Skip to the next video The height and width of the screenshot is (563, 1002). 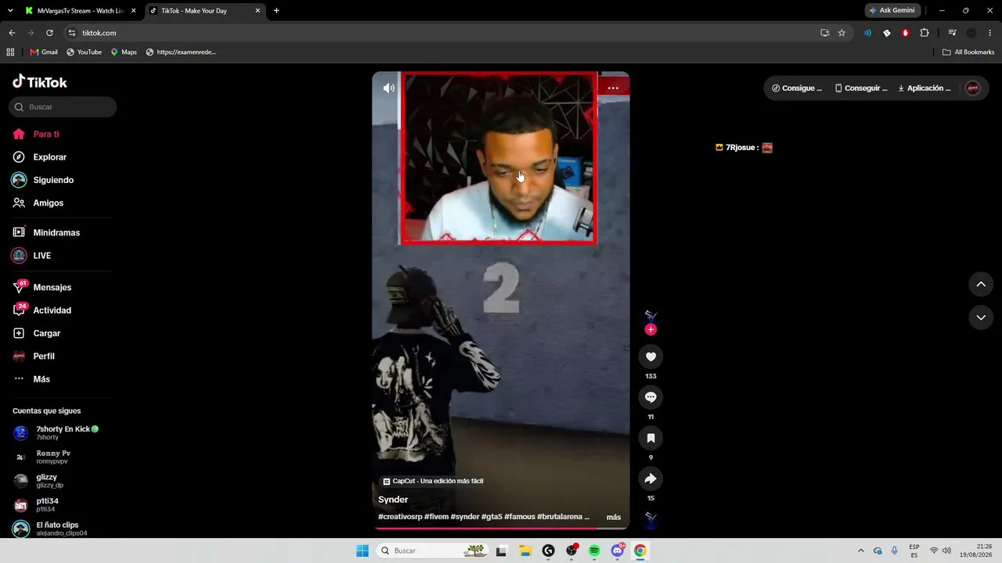[x=981, y=317]
